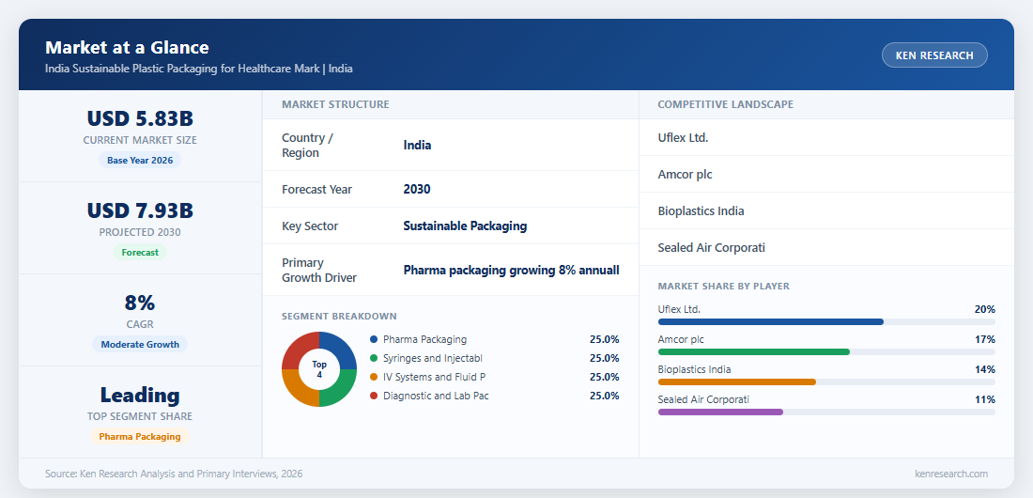Image resolution: width=1033 pixels, height=498 pixels.
Task: Click the SEGMENT BREAKDOWN heading
Action: [339, 317]
